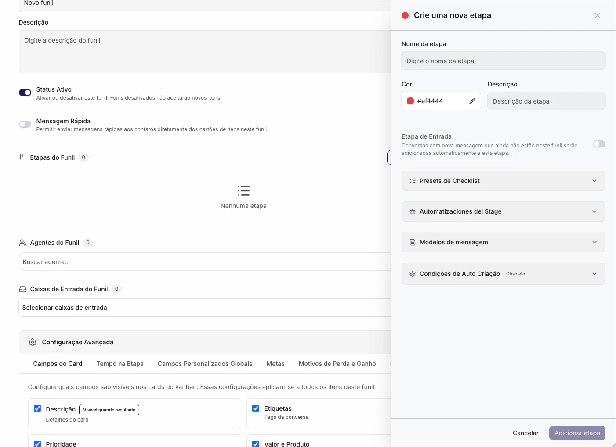Close the 'Crie uma nova etapa' panel
Screen dimensions: 616x447
coord(598,15)
